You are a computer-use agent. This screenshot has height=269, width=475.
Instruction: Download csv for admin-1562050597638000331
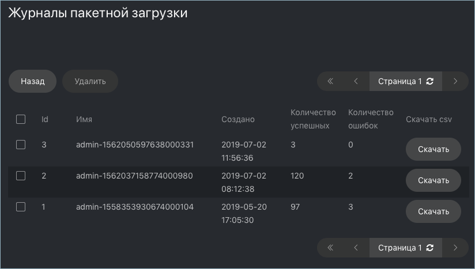(x=433, y=149)
